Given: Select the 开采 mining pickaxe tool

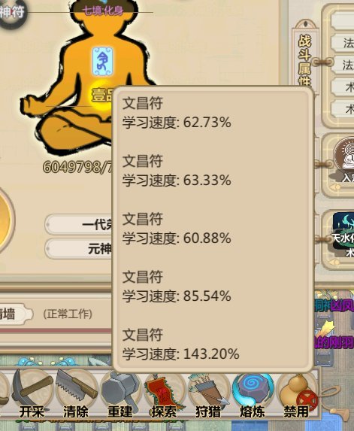Looking at the screenshot, I should click(32, 394).
